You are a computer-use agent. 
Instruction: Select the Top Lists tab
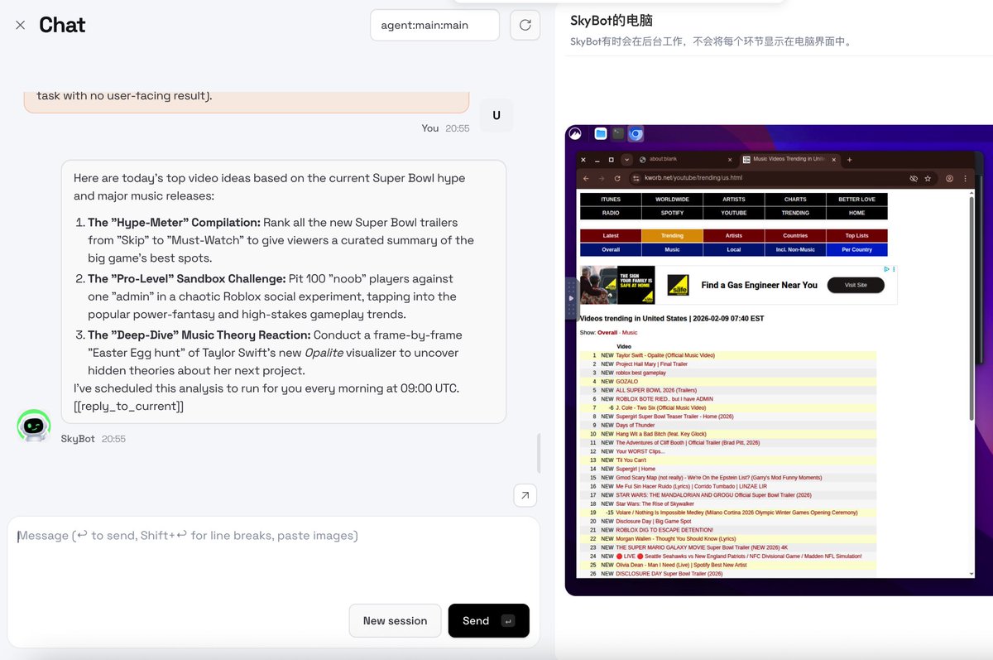pyautogui.click(x=856, y=236)
